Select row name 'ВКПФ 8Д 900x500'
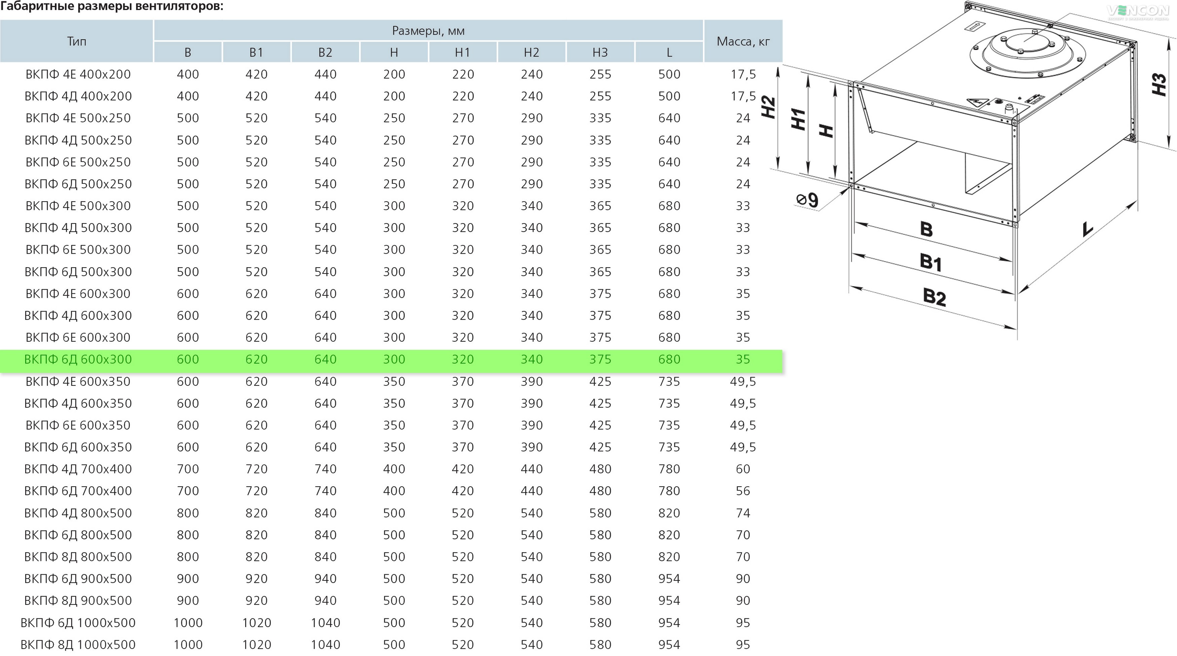Image resolution: width=1177 pixels, height=656 pixels. [x=78, y=600]
